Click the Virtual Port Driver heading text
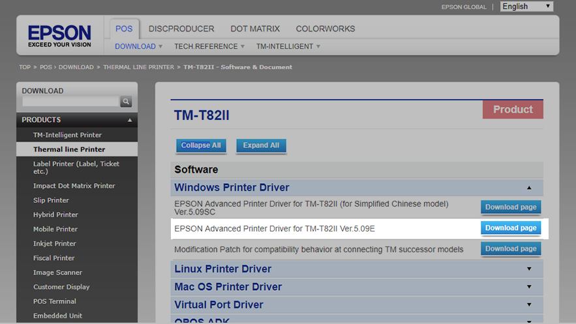Image resolution: width=576 pixels, height=324 pixels. [219, 304]
